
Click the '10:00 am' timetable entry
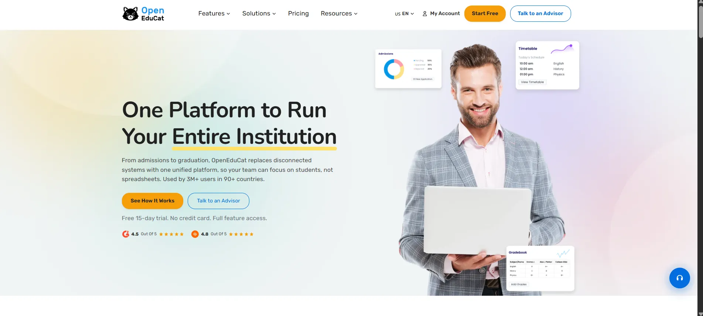pyautogui.click(x=526, y=63)
